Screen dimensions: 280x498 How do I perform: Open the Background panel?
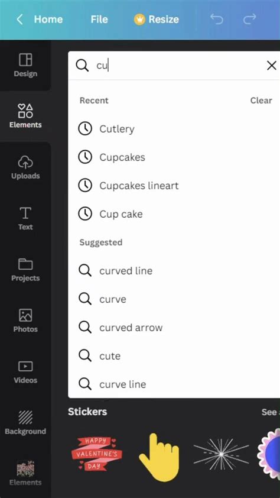click(25, 423)
